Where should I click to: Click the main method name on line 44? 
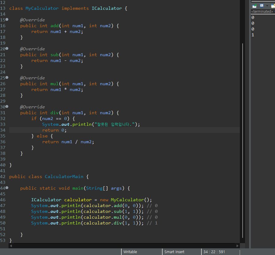(x=78, y=188)
